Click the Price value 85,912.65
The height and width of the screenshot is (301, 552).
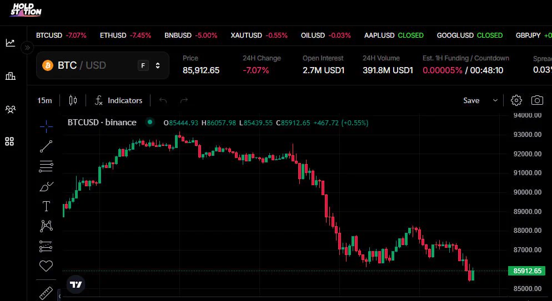click(x=201, y=70)
